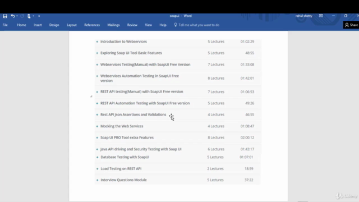359x202 pixels.
Task: Click REST API testing(Manual) with SoapUI text
Action: [x=142, y=91]
